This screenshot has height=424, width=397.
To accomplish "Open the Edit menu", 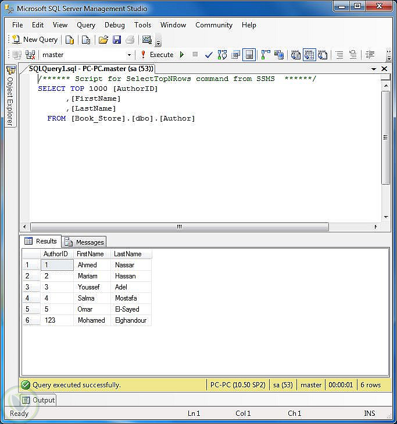I will pos(38,25).
